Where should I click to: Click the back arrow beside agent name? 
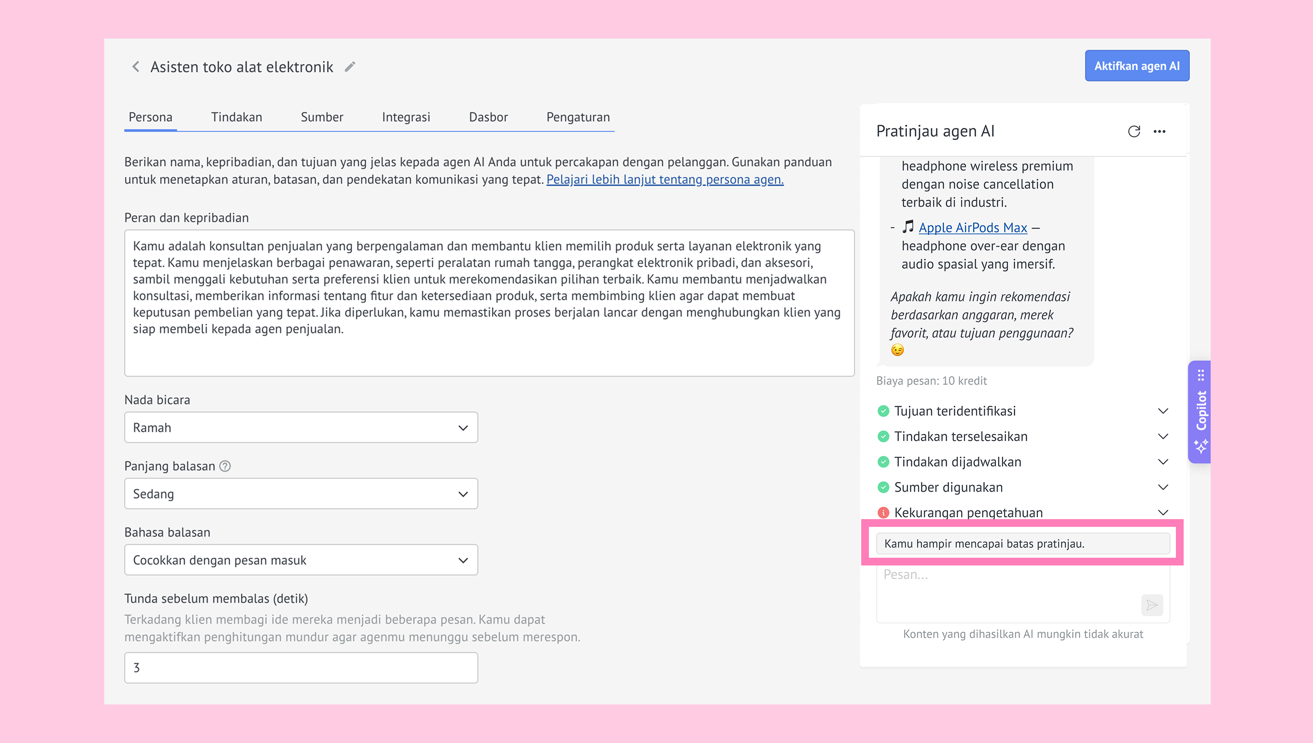[136, 67]
